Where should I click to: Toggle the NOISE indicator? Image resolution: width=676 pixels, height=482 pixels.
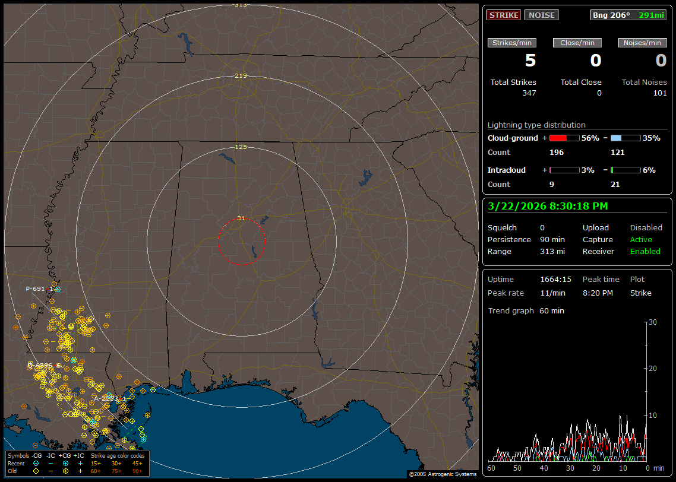pyautogui.click(x=541, y=15)
